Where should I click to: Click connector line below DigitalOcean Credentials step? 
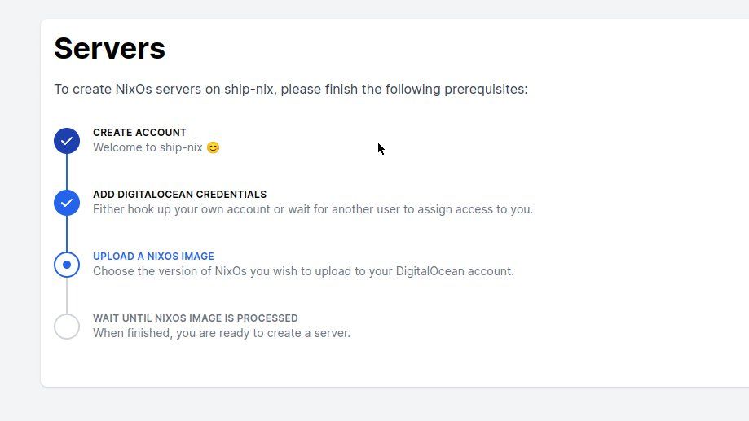pos(67,234)
